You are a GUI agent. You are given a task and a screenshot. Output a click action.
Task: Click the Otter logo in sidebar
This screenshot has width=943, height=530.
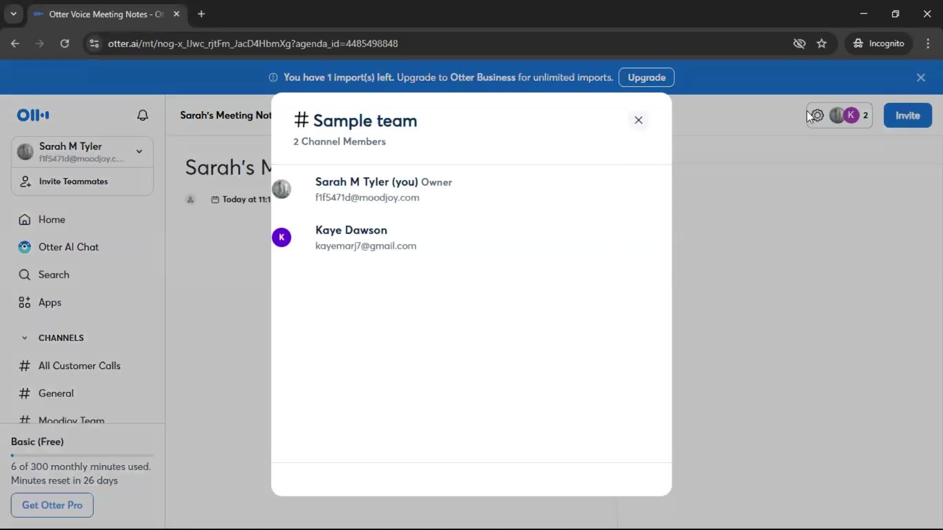pyautogui.click(x=33, y=115)
